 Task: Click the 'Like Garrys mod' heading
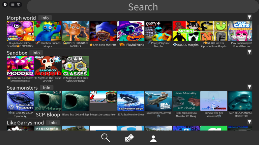tap(25, 123)
